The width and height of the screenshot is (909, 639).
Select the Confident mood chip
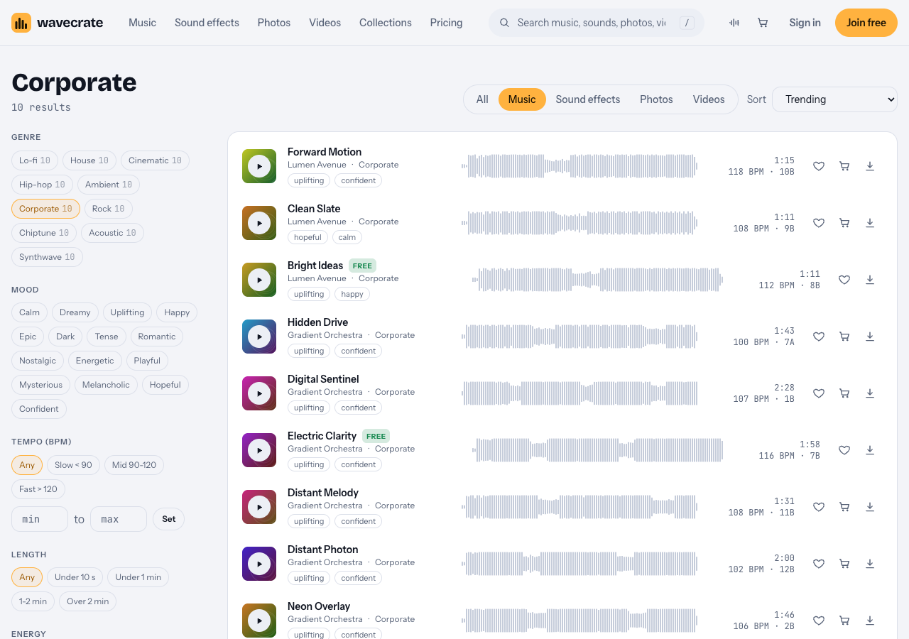coord(39,409)
